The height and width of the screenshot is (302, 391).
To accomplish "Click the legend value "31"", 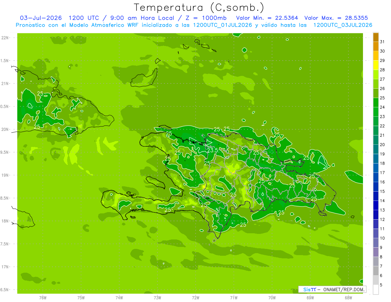I will pyautogui.click(x=382, y=42).
